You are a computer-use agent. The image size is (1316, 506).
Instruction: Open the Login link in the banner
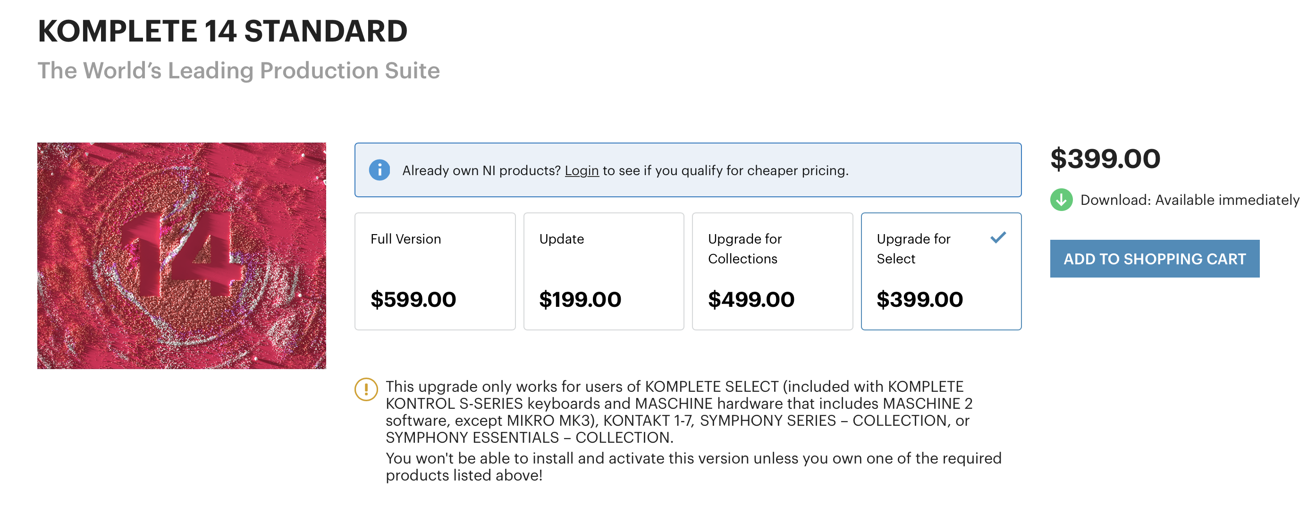tap(582, 171)
